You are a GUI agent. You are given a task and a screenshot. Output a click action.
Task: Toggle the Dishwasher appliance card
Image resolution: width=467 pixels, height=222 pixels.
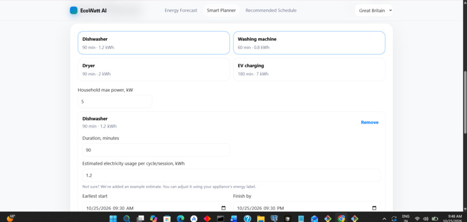(x=154, y=43)
